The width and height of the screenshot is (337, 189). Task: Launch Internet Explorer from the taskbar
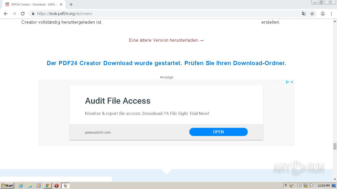(x=21, y=186)
